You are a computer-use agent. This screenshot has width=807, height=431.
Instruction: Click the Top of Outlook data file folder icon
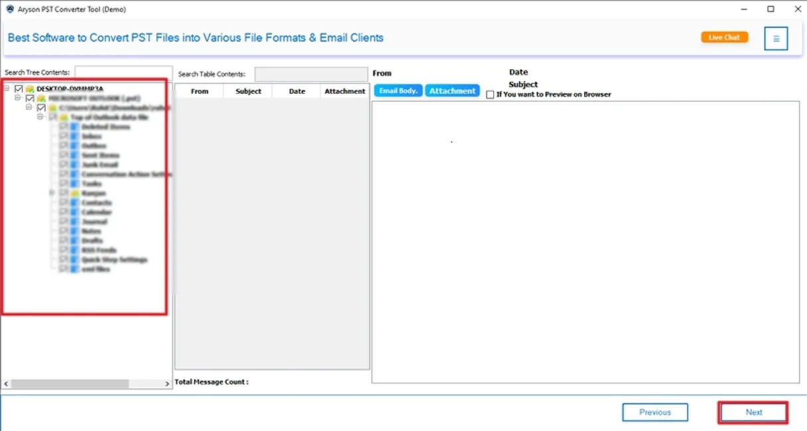64,117
